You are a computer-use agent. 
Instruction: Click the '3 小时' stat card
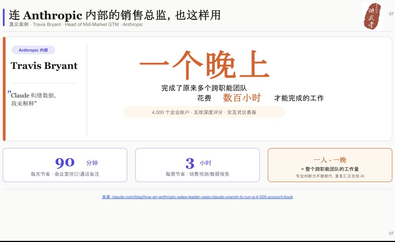pyautogui.click(x=197, y=165)
